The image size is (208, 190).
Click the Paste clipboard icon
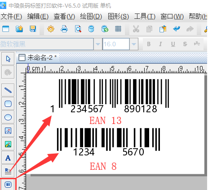click(x=163, y=29)
